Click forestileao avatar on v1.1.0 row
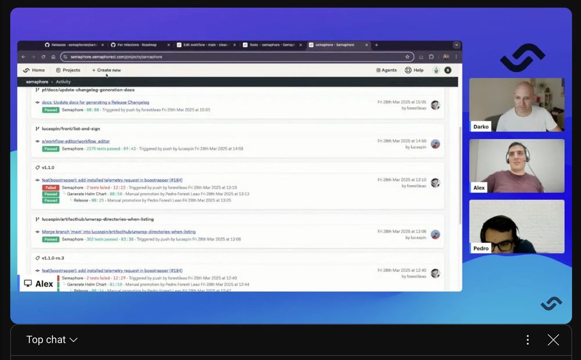 point(435,183)
